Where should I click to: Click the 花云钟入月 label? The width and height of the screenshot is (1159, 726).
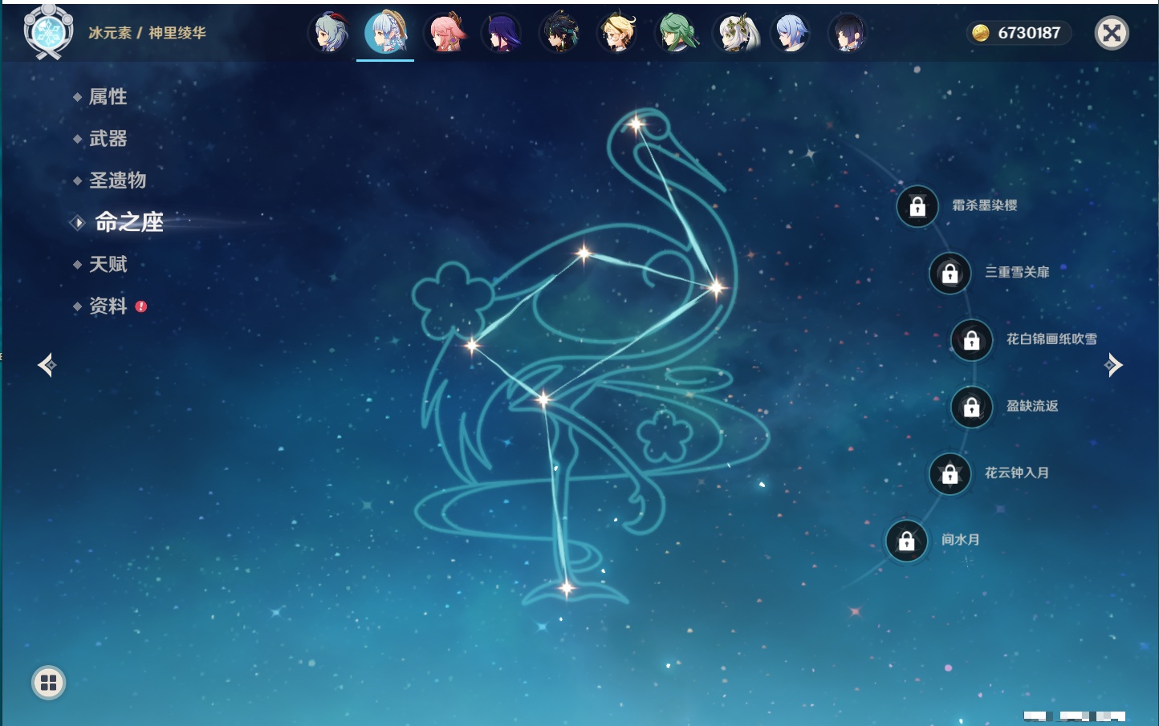tap(1017, 473)
